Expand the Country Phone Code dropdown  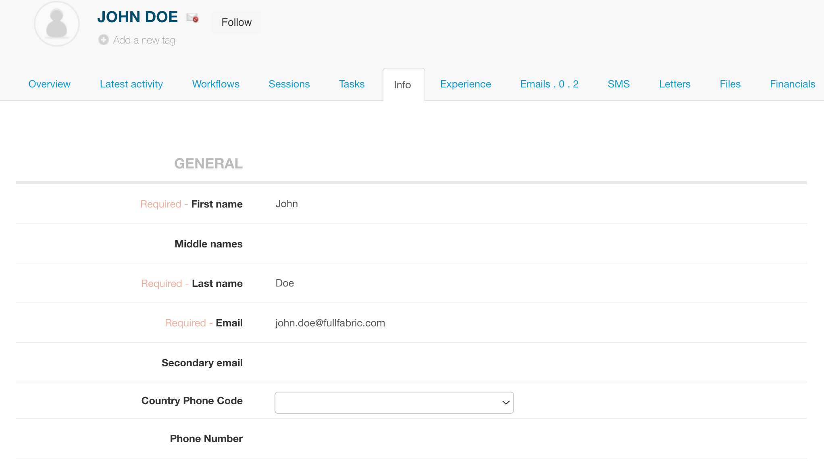(x=394, y=403)
